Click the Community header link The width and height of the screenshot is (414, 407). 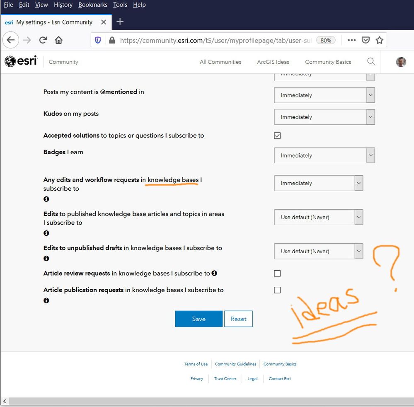coord(63,62)
